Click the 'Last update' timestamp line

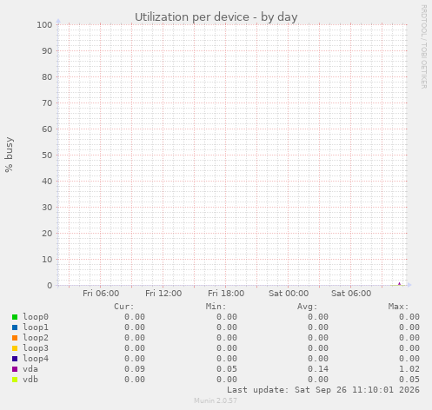323,390
